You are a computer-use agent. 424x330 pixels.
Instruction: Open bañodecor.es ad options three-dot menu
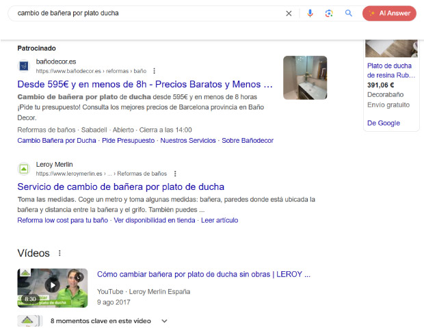click(154, 71)
